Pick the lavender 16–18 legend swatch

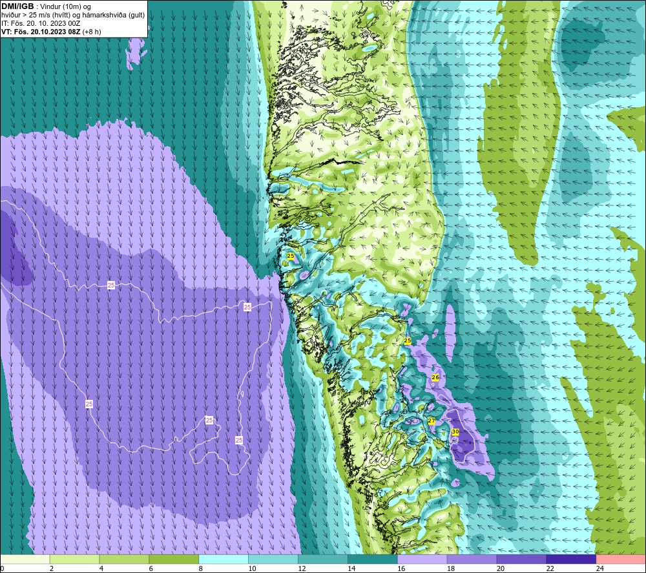422,559
